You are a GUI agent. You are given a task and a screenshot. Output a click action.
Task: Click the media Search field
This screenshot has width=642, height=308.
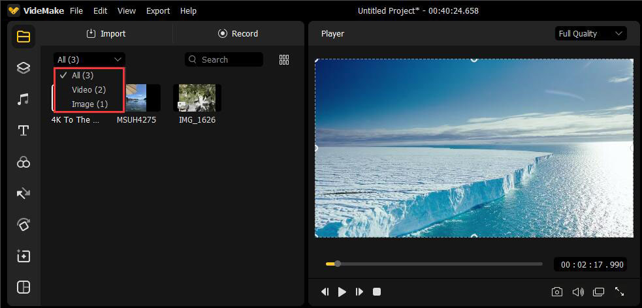(224, 60)
